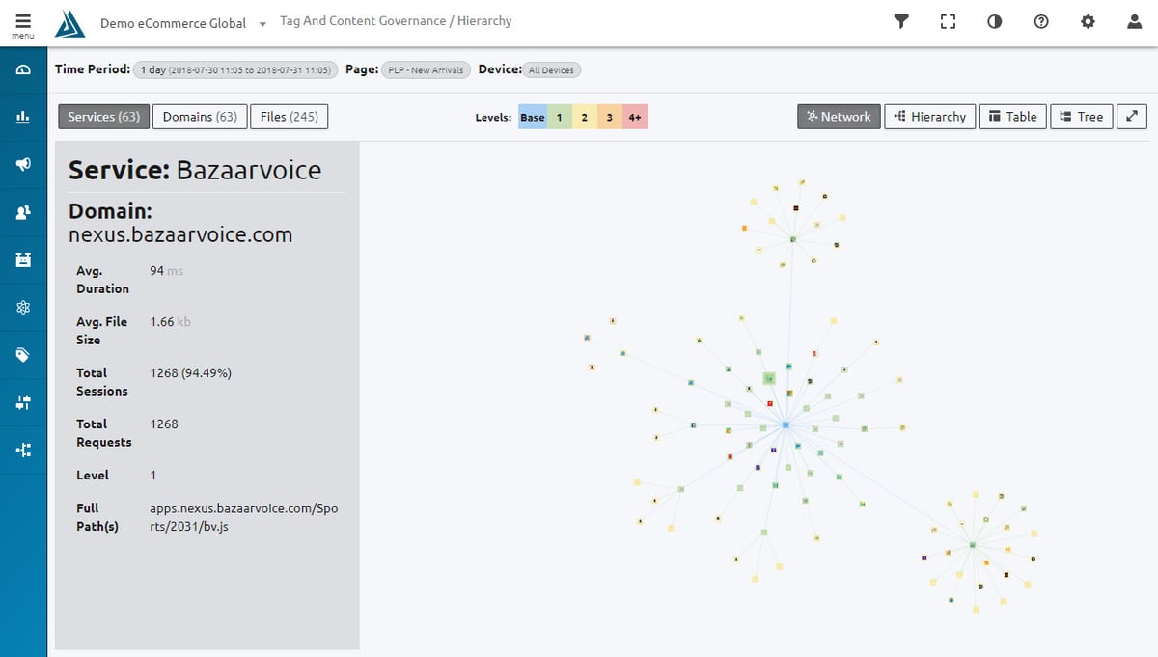Select the tag governance icon in the sidebar
This screenshot has width=1158, height=657.
click(x=23, y=354)
